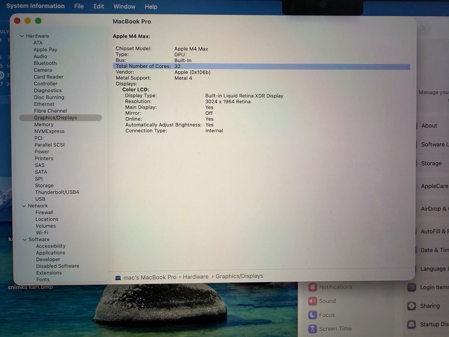The image size is (449, 337).
Task: Open Software Update in System Settings window
Action: coord(435,145)
